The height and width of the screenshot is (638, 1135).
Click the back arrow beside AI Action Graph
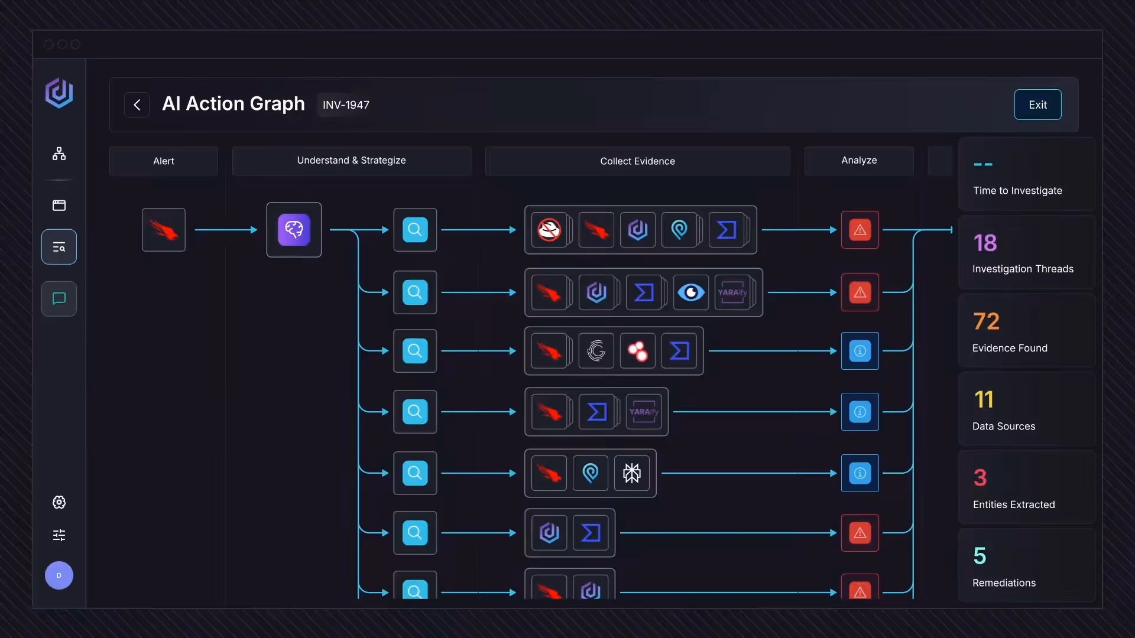tap(137, 105)
